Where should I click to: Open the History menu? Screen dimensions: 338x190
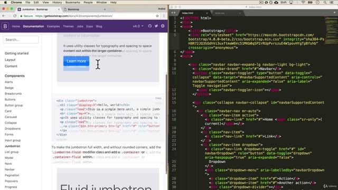click(57, 2)
